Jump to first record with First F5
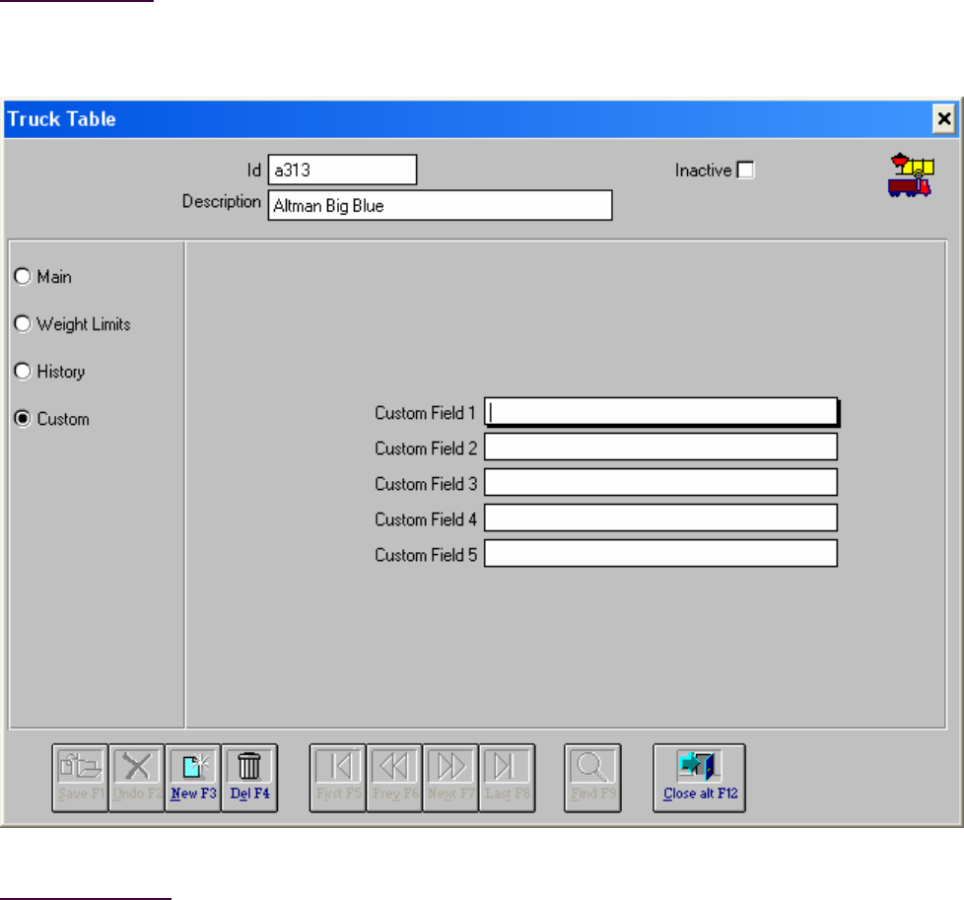 338,779
